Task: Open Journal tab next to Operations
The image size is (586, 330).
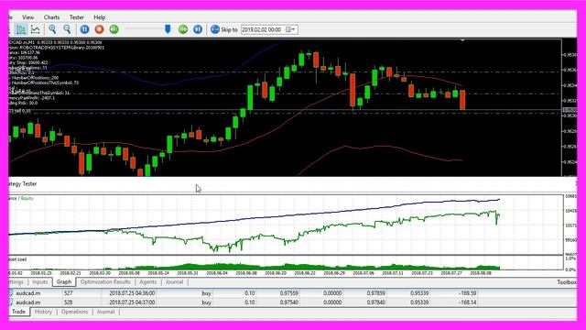Action: tap(106, 312)
